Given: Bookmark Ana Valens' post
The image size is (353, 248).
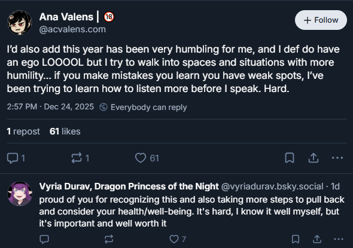Looking at the screenshot, I should tap(290, 158).
